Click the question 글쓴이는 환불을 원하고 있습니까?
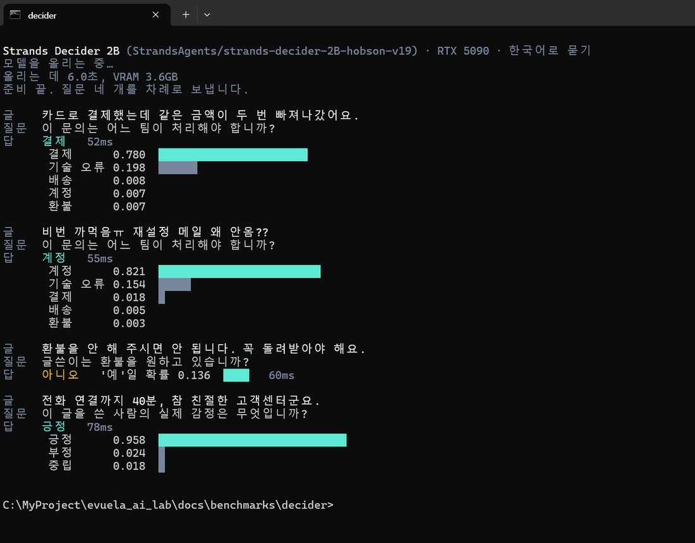Image resolution: width=695 pixels, height=543 pixels. point(146,362)
